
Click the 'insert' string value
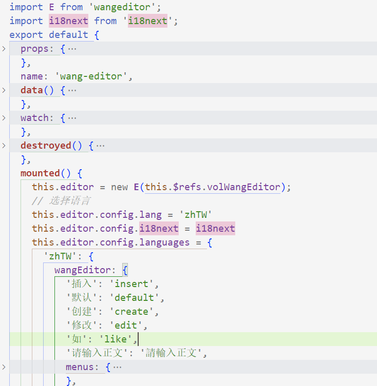pos(131,284)
